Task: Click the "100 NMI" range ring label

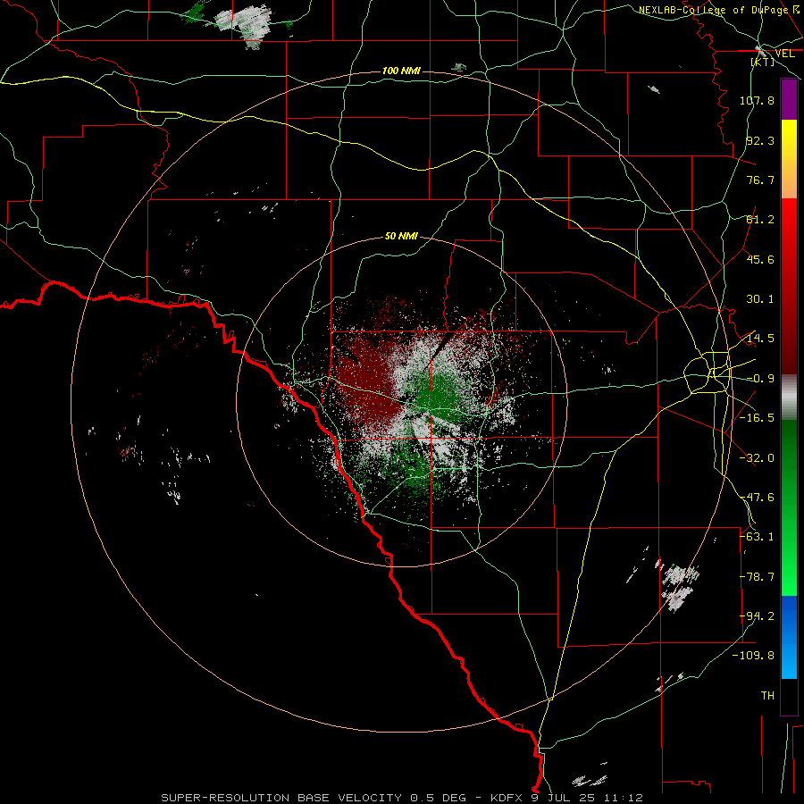Action: pyautogui.click(x=401, y=71)
